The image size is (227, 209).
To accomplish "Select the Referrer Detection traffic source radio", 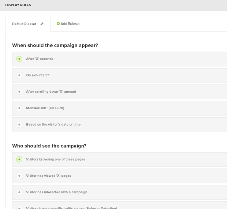I will point(19,207).
